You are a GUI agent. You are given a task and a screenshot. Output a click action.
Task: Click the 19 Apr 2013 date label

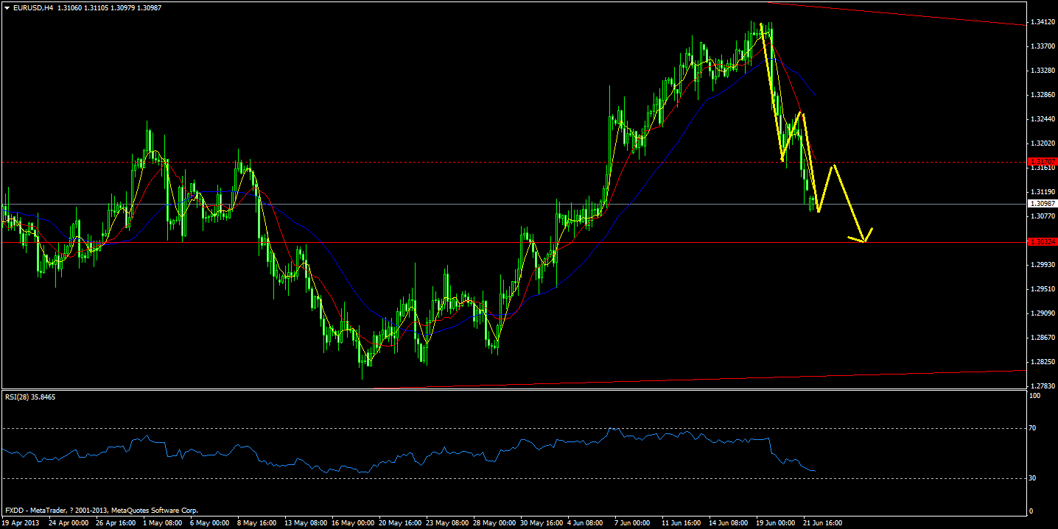21,523
